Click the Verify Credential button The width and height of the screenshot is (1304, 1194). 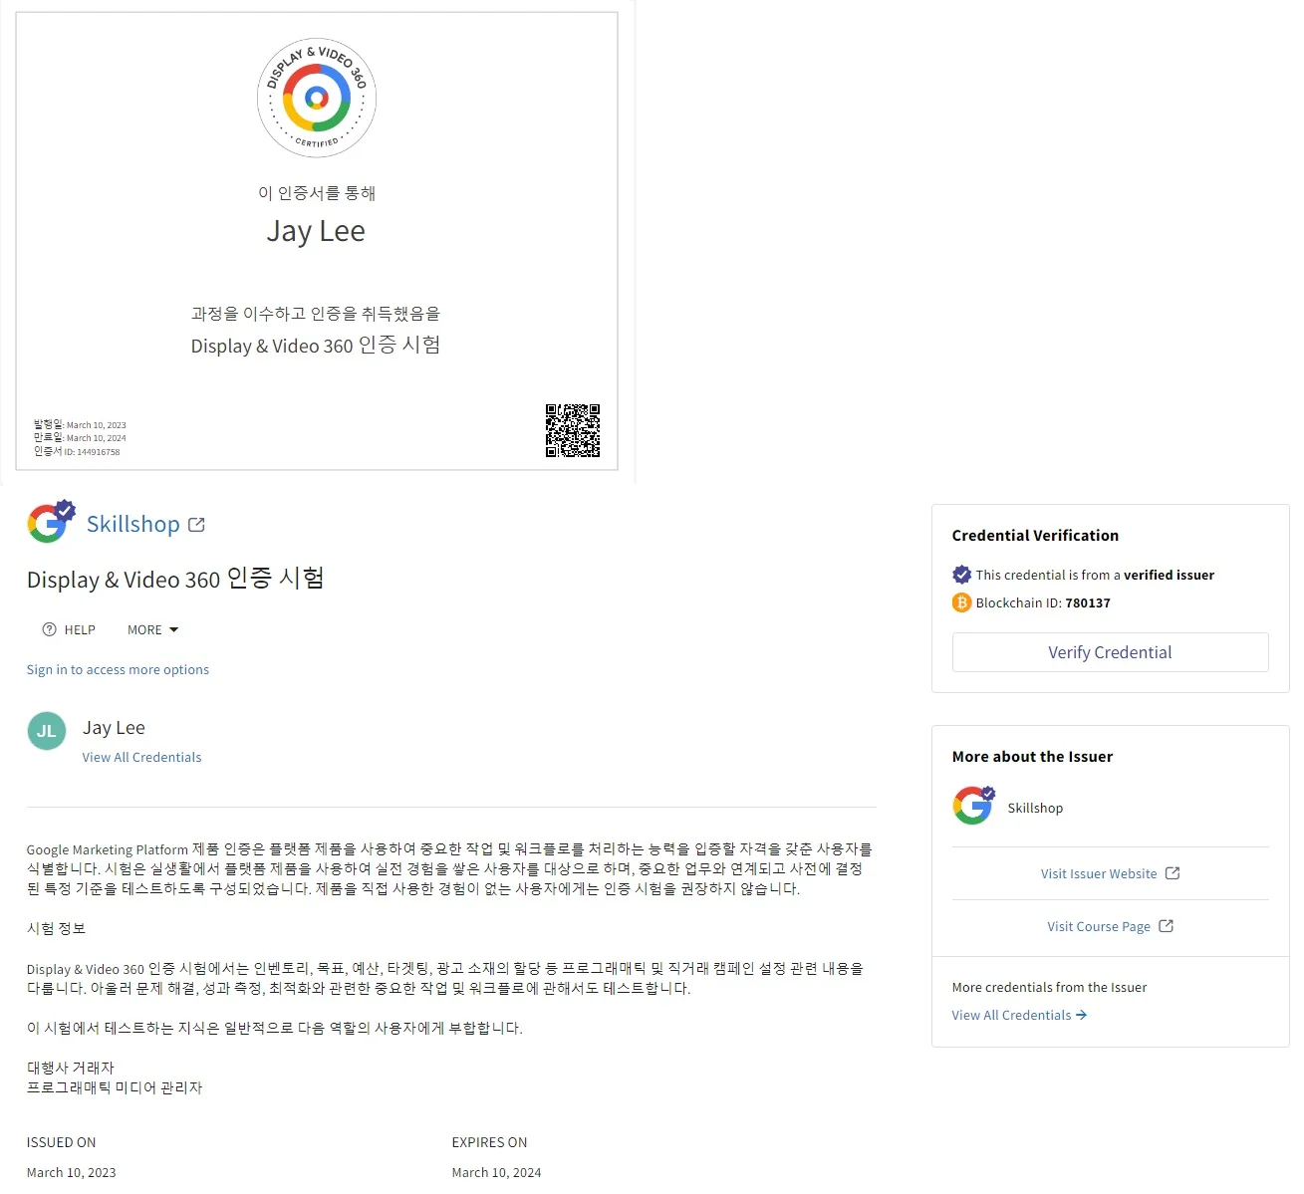click(x=1110, y=652)
